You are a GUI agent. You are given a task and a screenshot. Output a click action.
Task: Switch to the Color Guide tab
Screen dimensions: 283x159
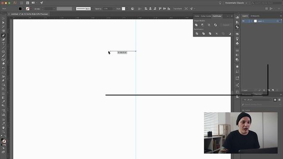coord(206,16)
